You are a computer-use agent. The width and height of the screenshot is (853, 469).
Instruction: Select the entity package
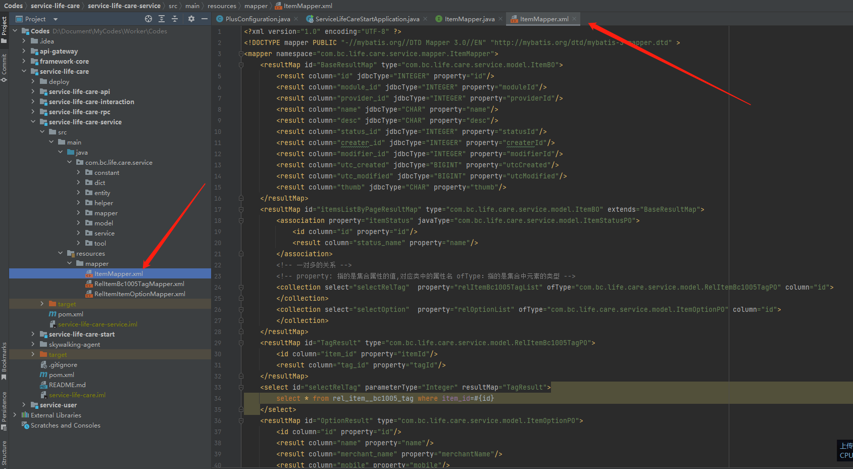click(x=102, y=193)
